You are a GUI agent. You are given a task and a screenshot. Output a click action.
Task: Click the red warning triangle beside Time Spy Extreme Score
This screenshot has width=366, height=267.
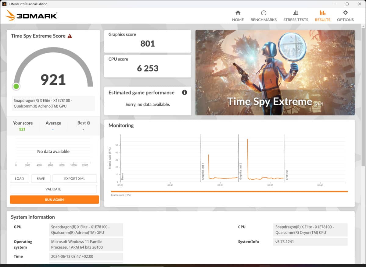coord(70,36)
